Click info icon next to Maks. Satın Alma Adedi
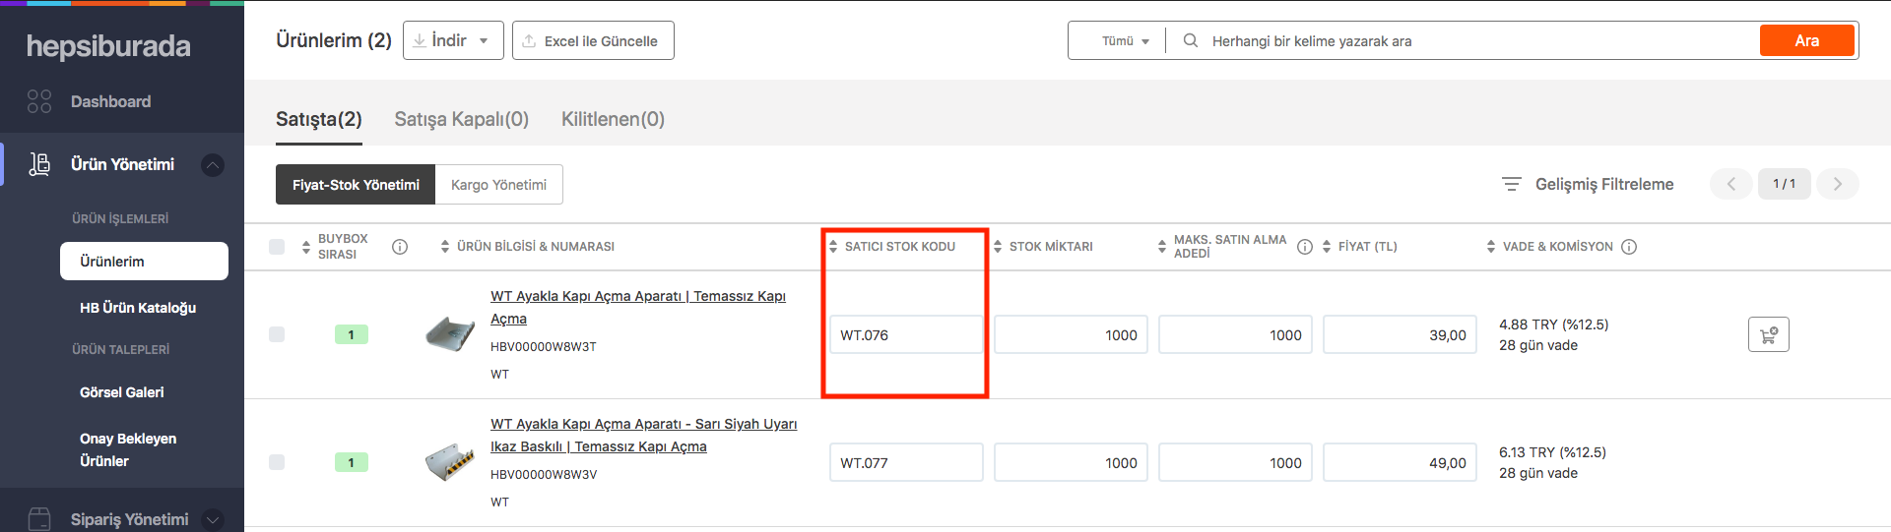 (x=1305, y=247)
